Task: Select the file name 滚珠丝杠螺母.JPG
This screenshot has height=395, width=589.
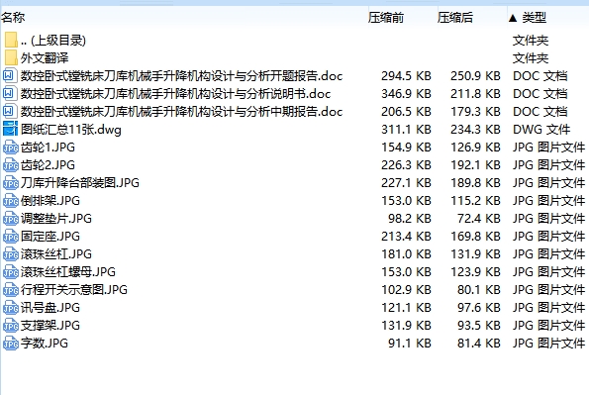Action: click(68, 271)
